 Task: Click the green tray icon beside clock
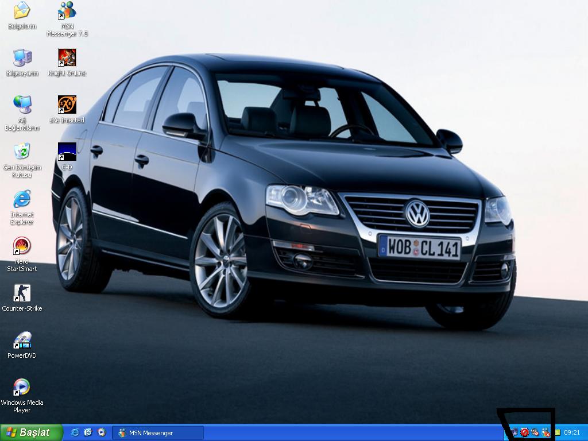[557, 433]
